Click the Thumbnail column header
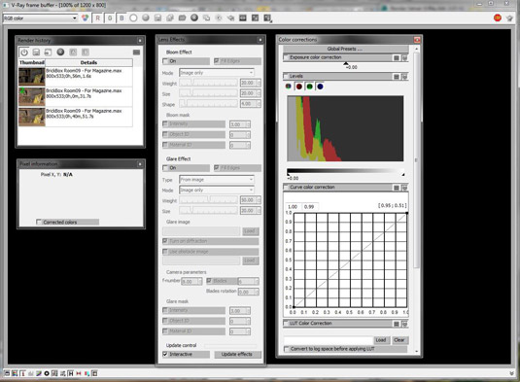The width and height of the screenshot is (520, 382). (31, 62)
